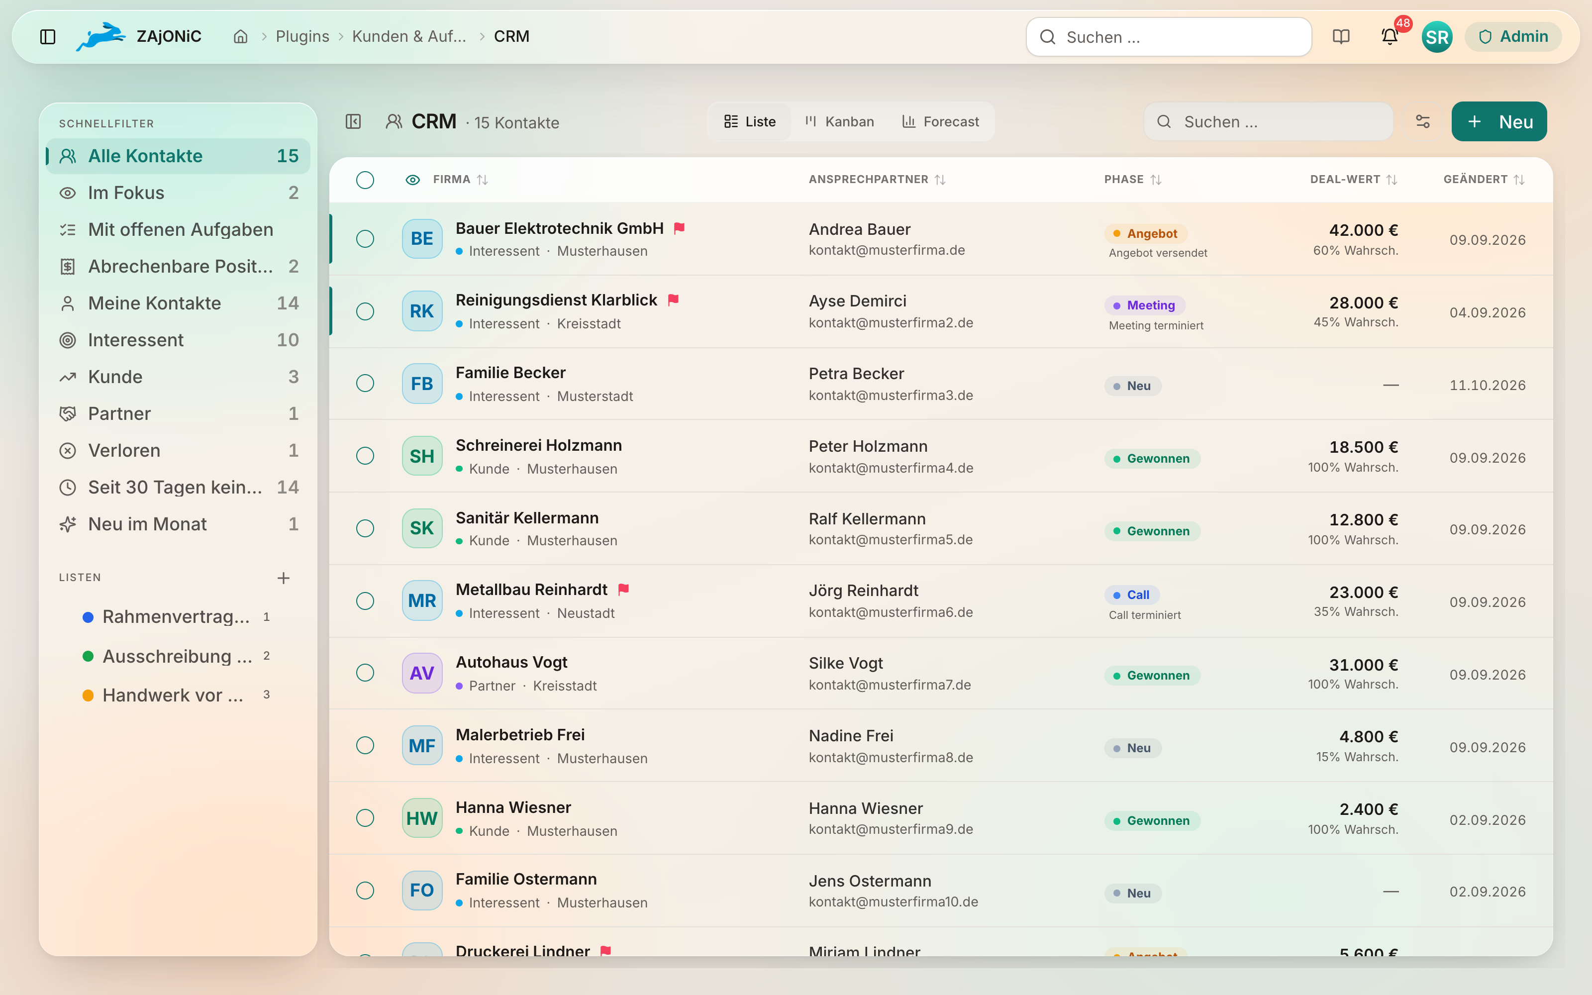Filter by Interessent quick filter
1592x995 pixels.
click(178, 340)
